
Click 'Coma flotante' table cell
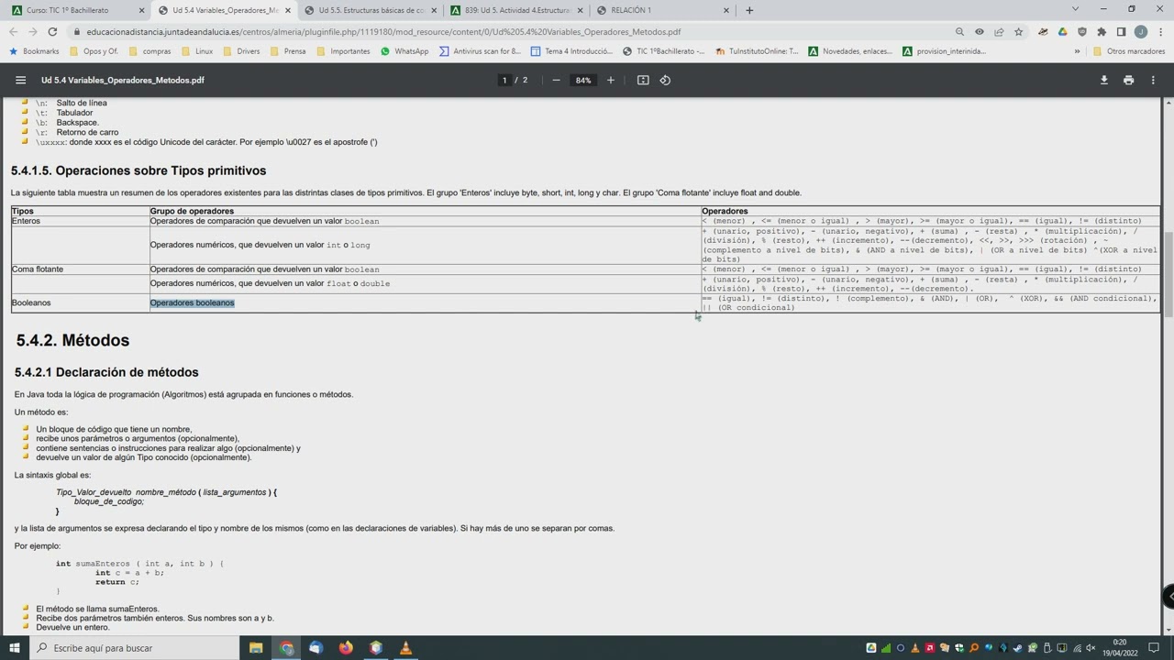38,269
